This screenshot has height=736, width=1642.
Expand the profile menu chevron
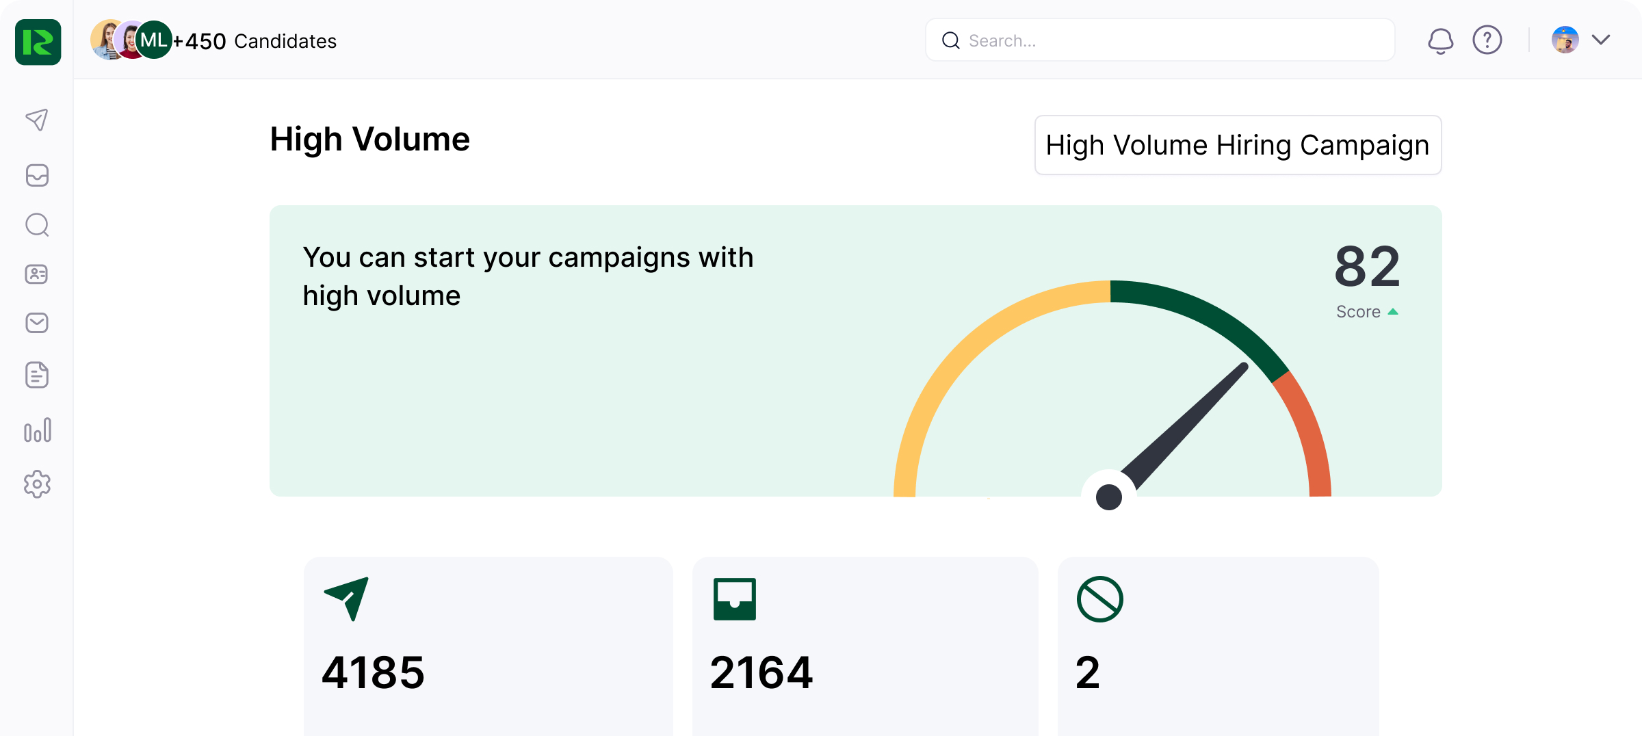click(1601, 40)
